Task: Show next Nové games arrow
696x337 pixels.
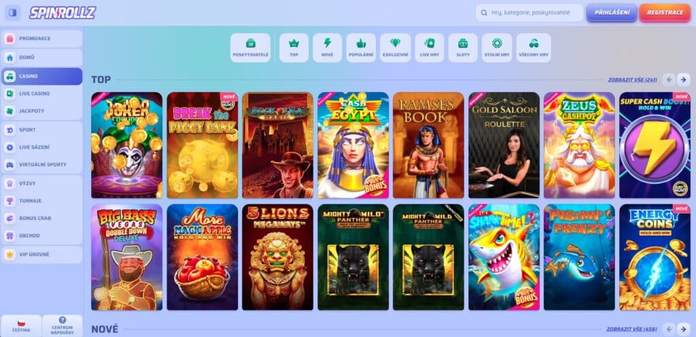Action: (x=683, y=329)
